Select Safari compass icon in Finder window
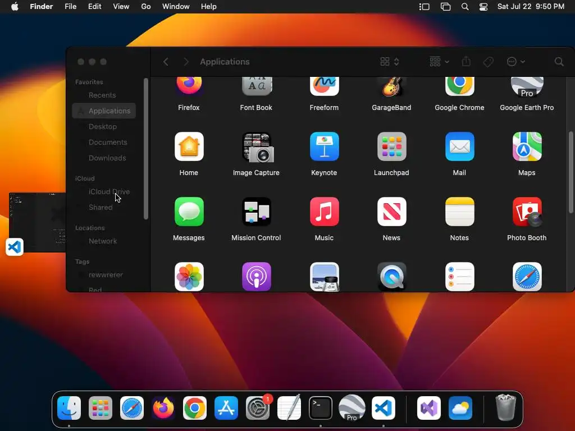 (x=527, y=277)
